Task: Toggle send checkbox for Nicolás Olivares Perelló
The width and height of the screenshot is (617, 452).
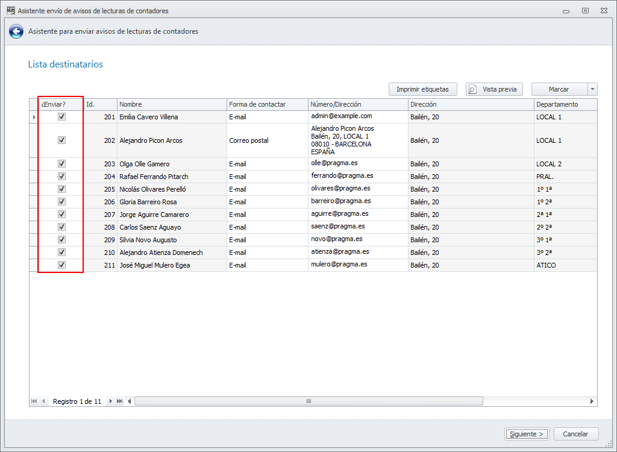Action: pyautogui.click(x=62, y=189)
